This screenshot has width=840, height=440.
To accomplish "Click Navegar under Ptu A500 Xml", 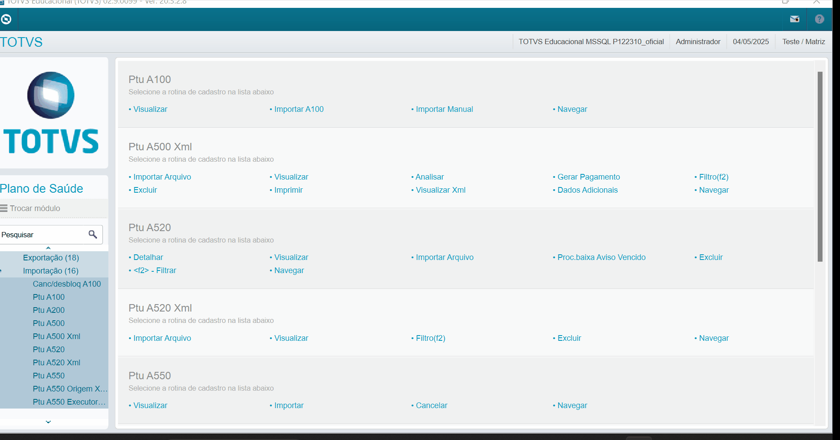I will (714, 190).
